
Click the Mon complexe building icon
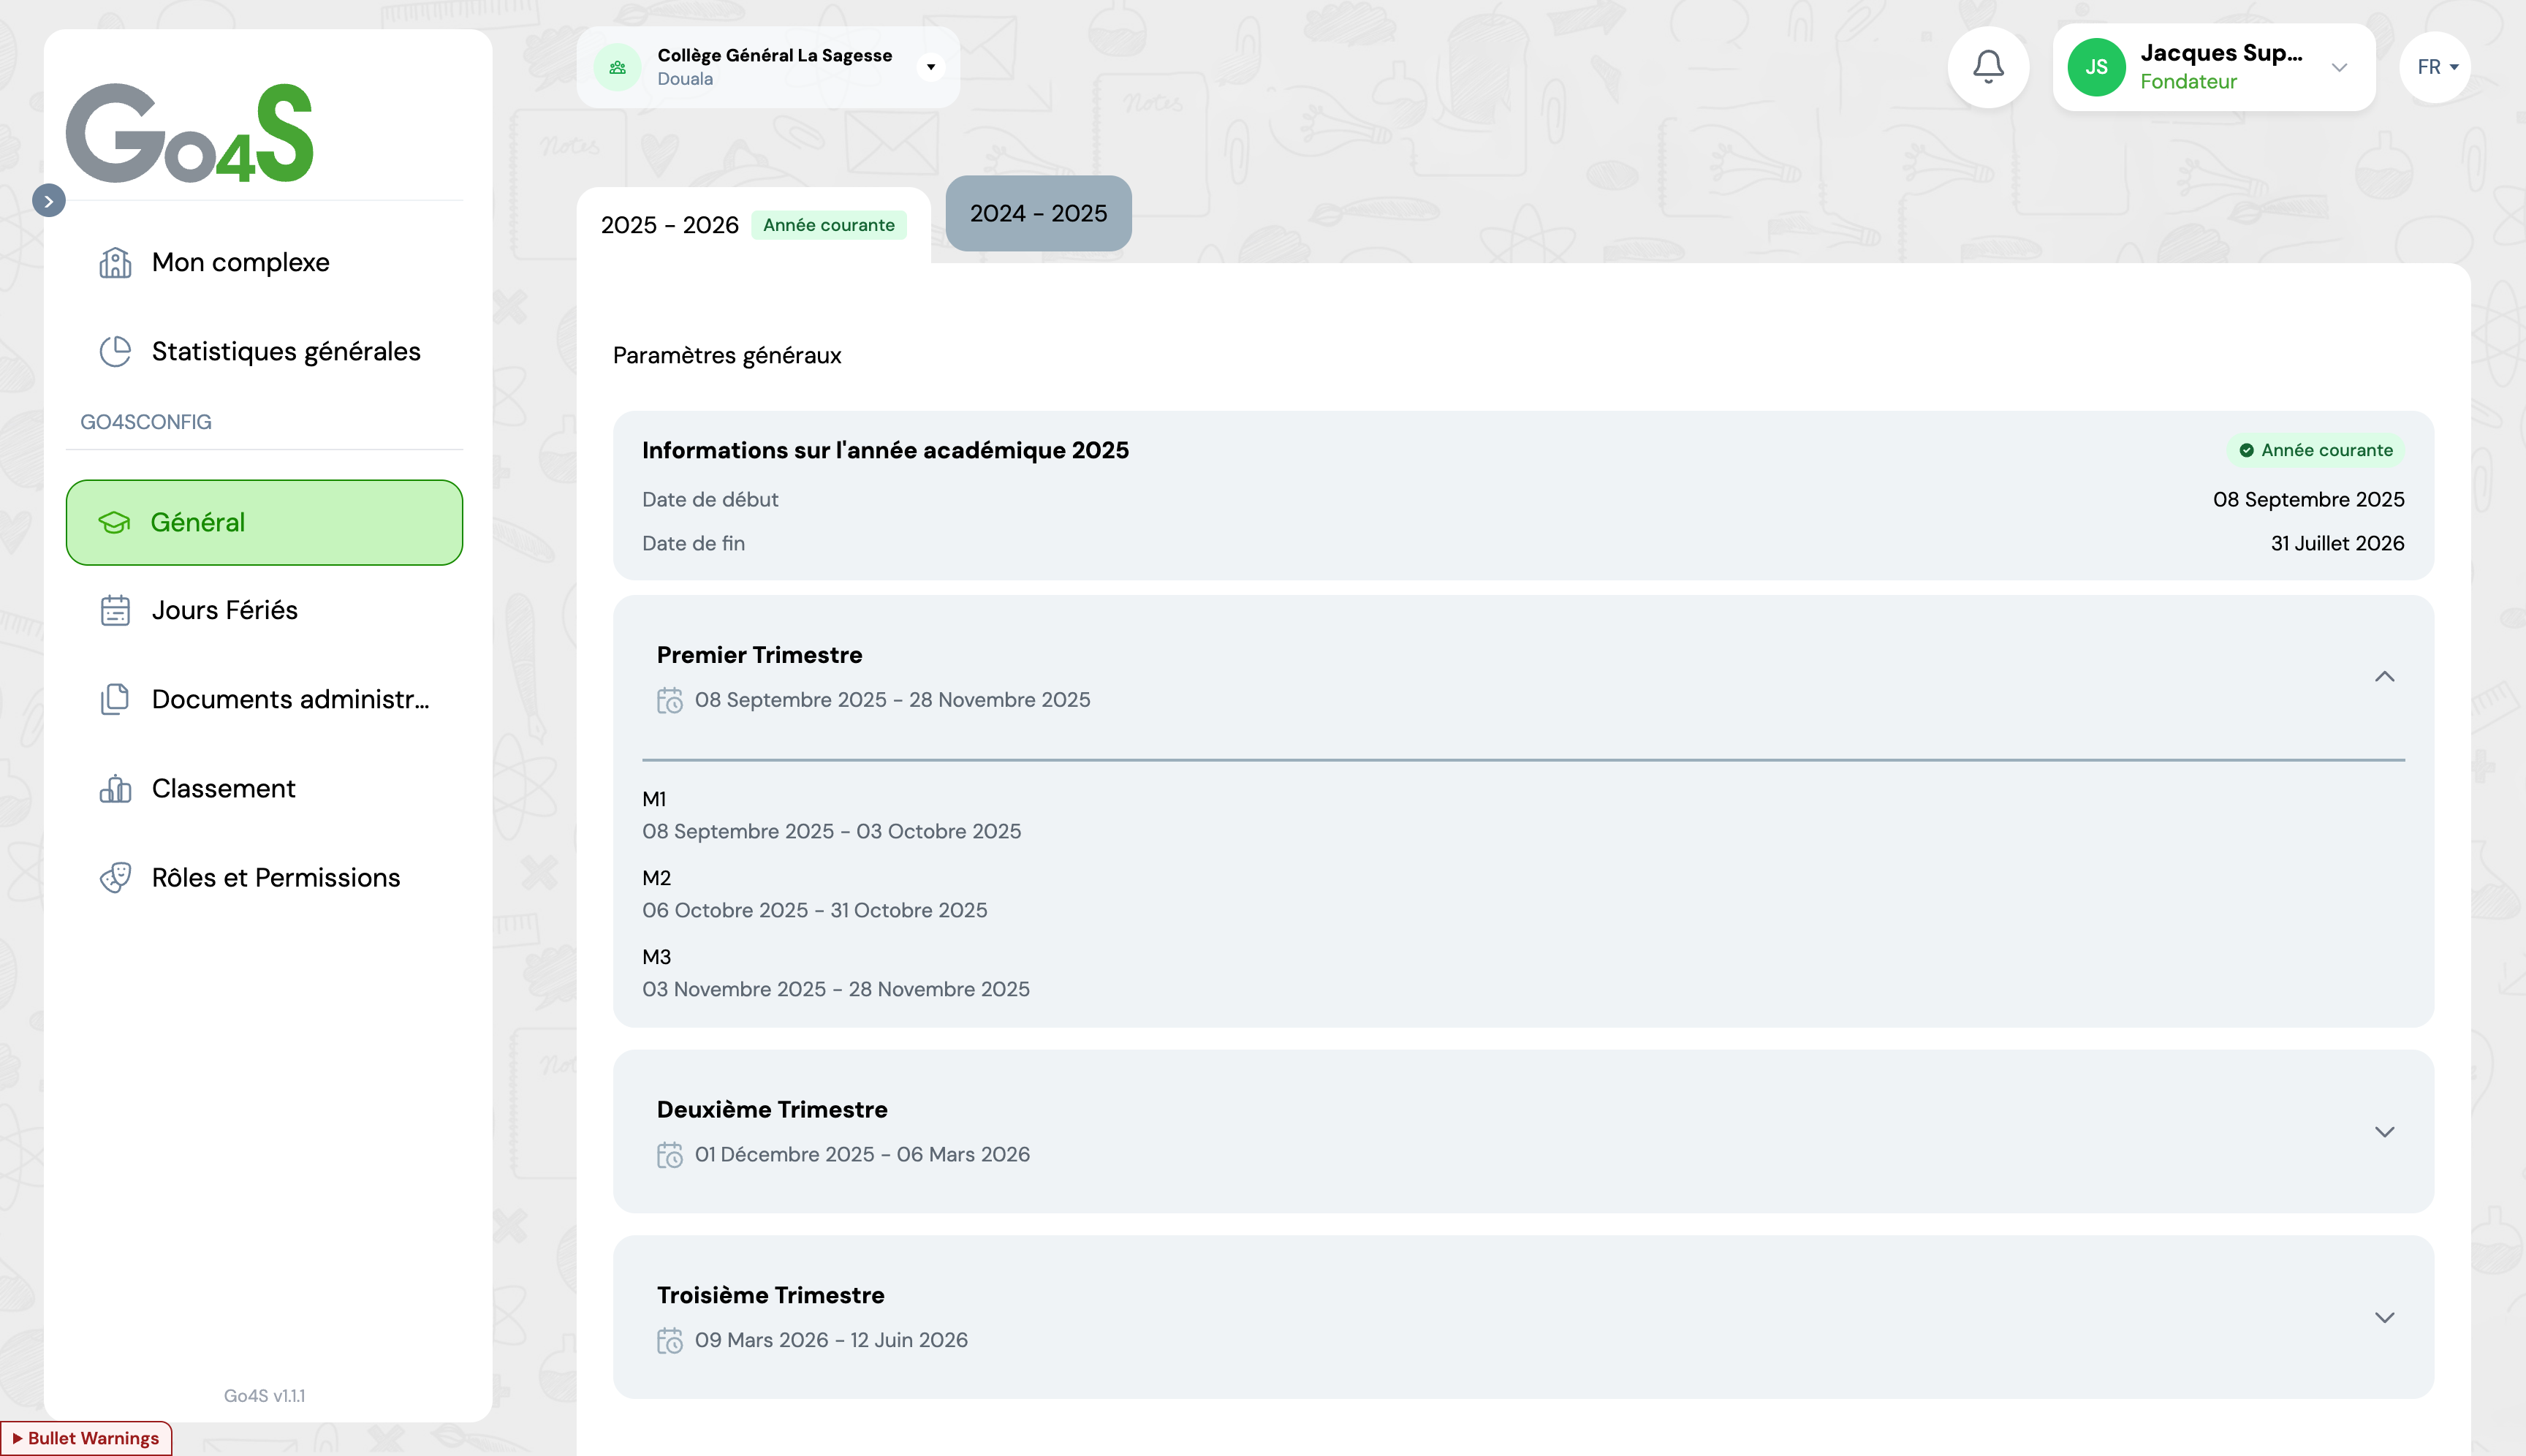pyautogui.click(x=115, y=263)
